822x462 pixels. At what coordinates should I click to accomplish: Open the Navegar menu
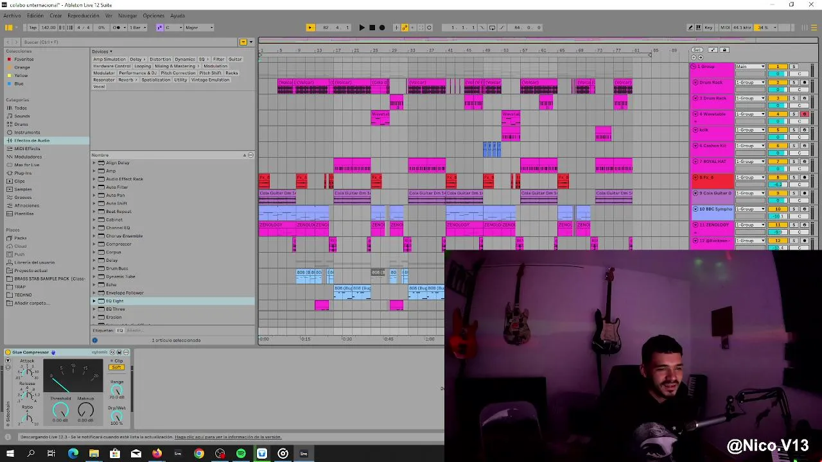(x=127, y=15)
